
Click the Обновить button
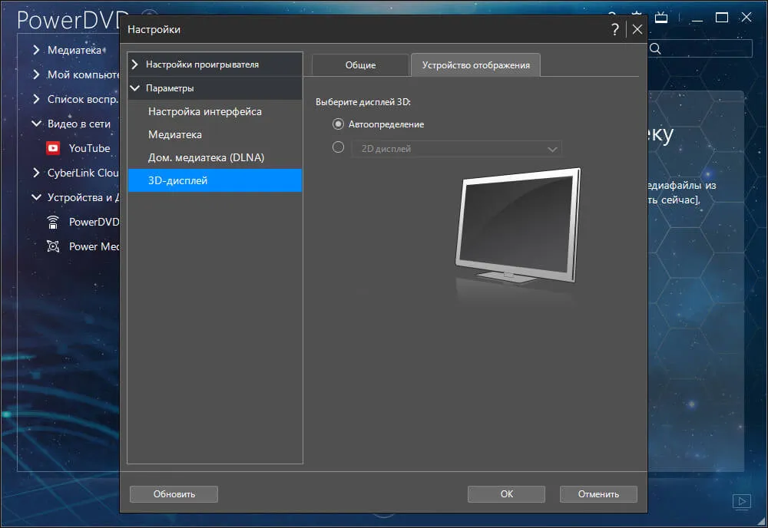[x=174, y=494]
